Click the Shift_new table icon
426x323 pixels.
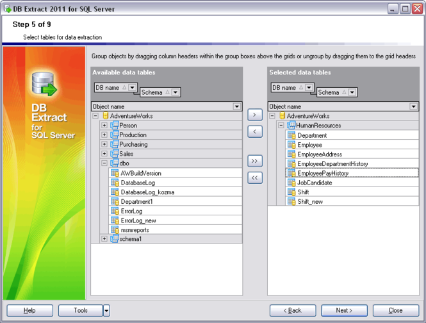pos(291,201)
